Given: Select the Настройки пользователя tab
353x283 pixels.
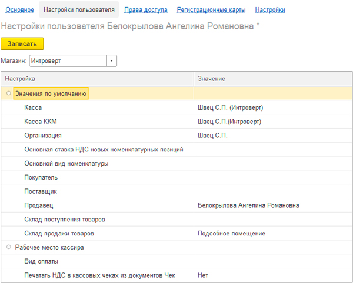Looking at the screenshot, I should [x=79, y=9].
